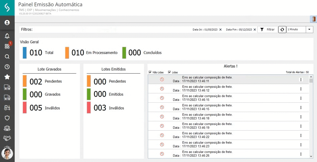This screenshot has height=162, width=317.
Task: Click the blue Total color indicator
Action: point(25,53)
